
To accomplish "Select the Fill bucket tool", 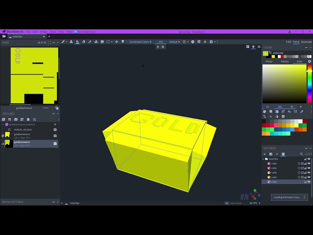I will coord(77,42).
